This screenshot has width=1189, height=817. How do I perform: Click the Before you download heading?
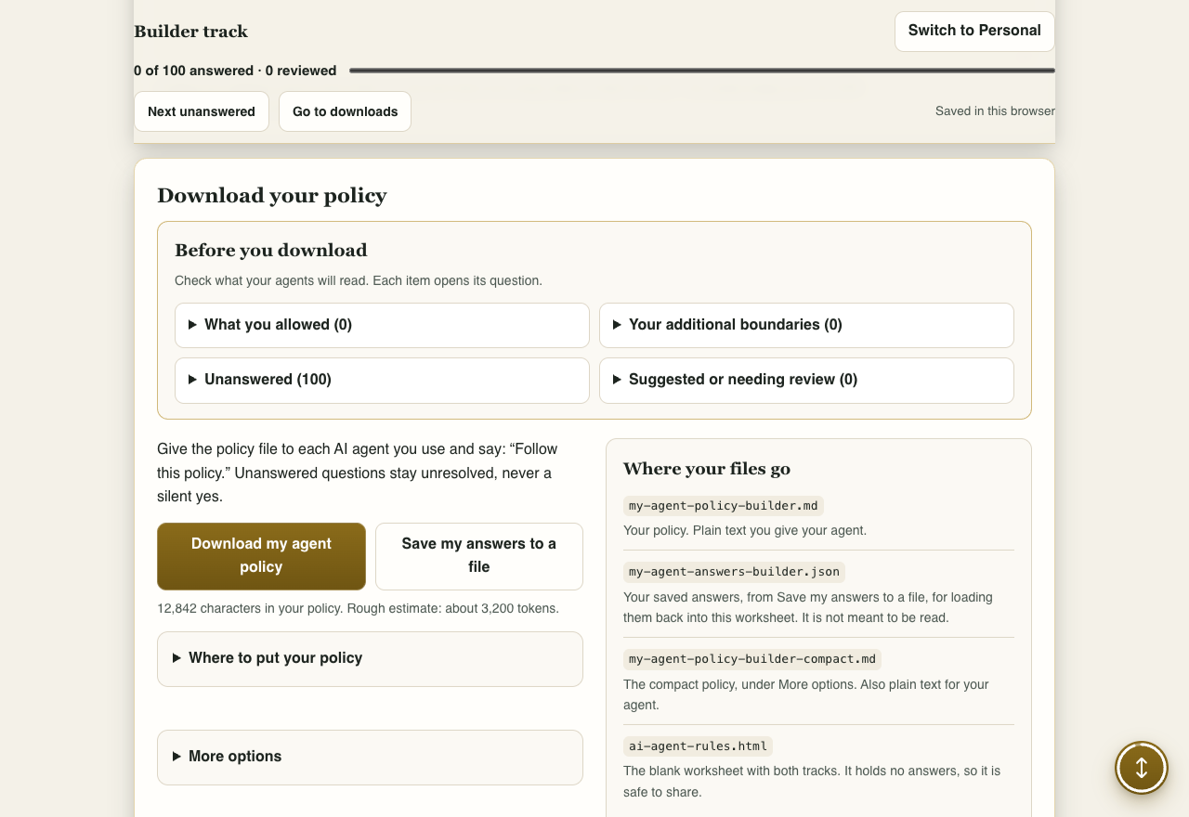pyautogui.click(x=271, y=250)
